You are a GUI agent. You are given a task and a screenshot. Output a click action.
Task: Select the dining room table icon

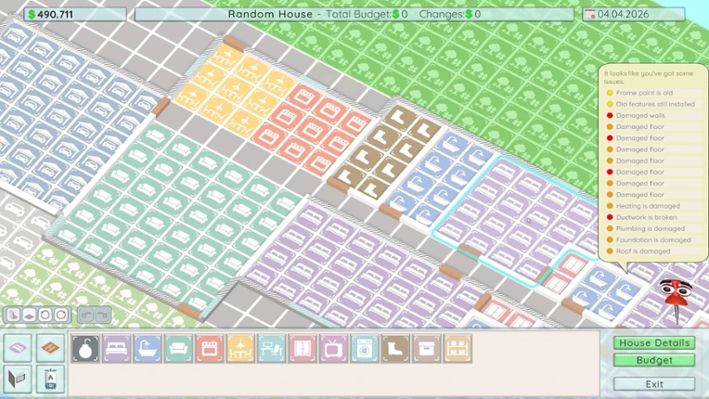(x=240, y=348)
